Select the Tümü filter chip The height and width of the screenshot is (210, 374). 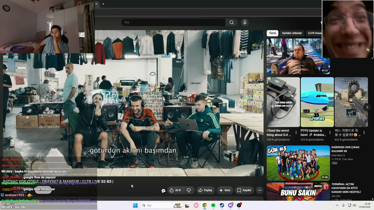click(x=272, y=33)
